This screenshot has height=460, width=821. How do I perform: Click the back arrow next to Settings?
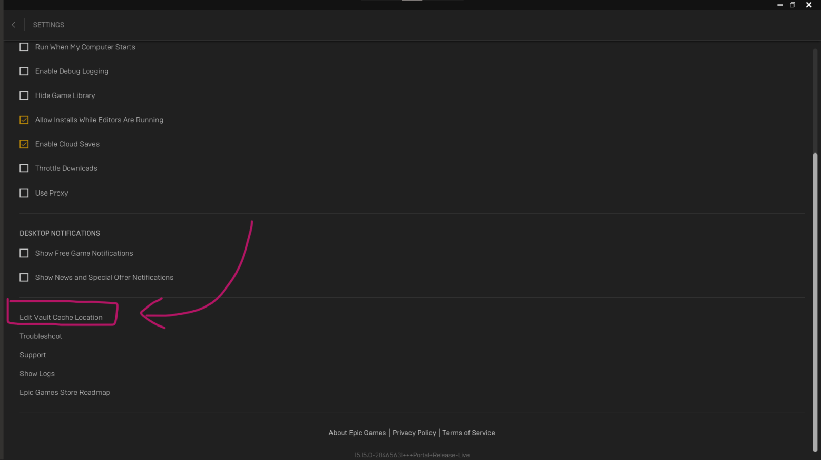click(x=14, y=25)
